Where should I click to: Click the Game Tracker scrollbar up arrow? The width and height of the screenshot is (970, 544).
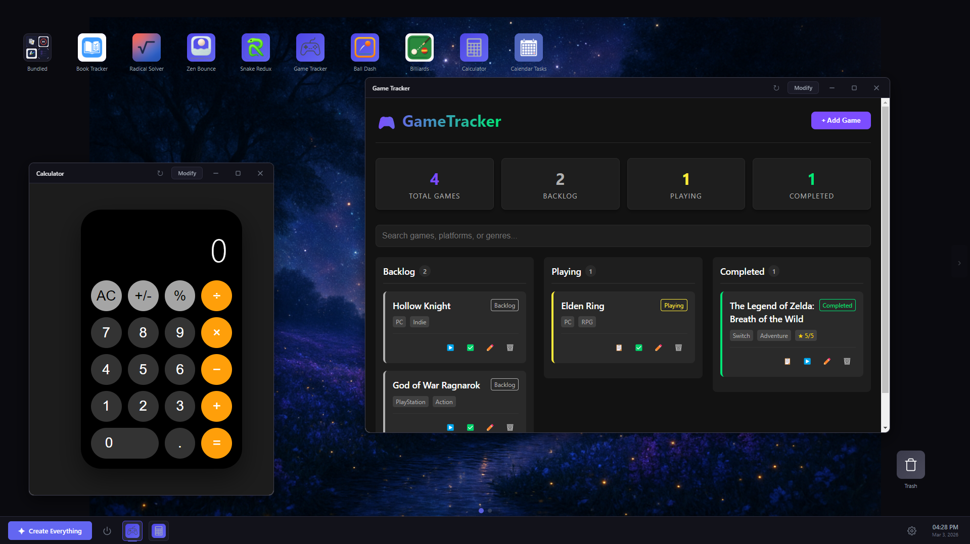coord(885,102)
